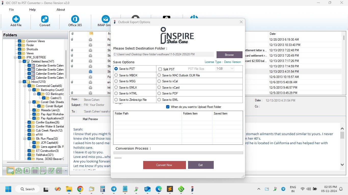Collapse the IPM_SUBTREE tree node
The height and width of the screenshot is (195, 348).
coord(16,57)
